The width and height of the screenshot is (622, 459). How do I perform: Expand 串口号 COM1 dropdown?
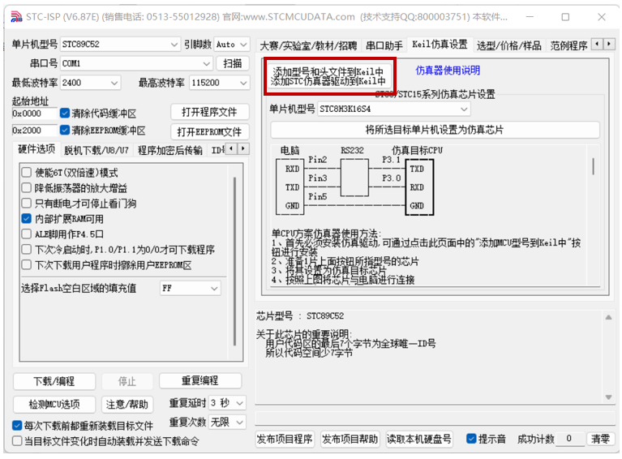[135, 63]
